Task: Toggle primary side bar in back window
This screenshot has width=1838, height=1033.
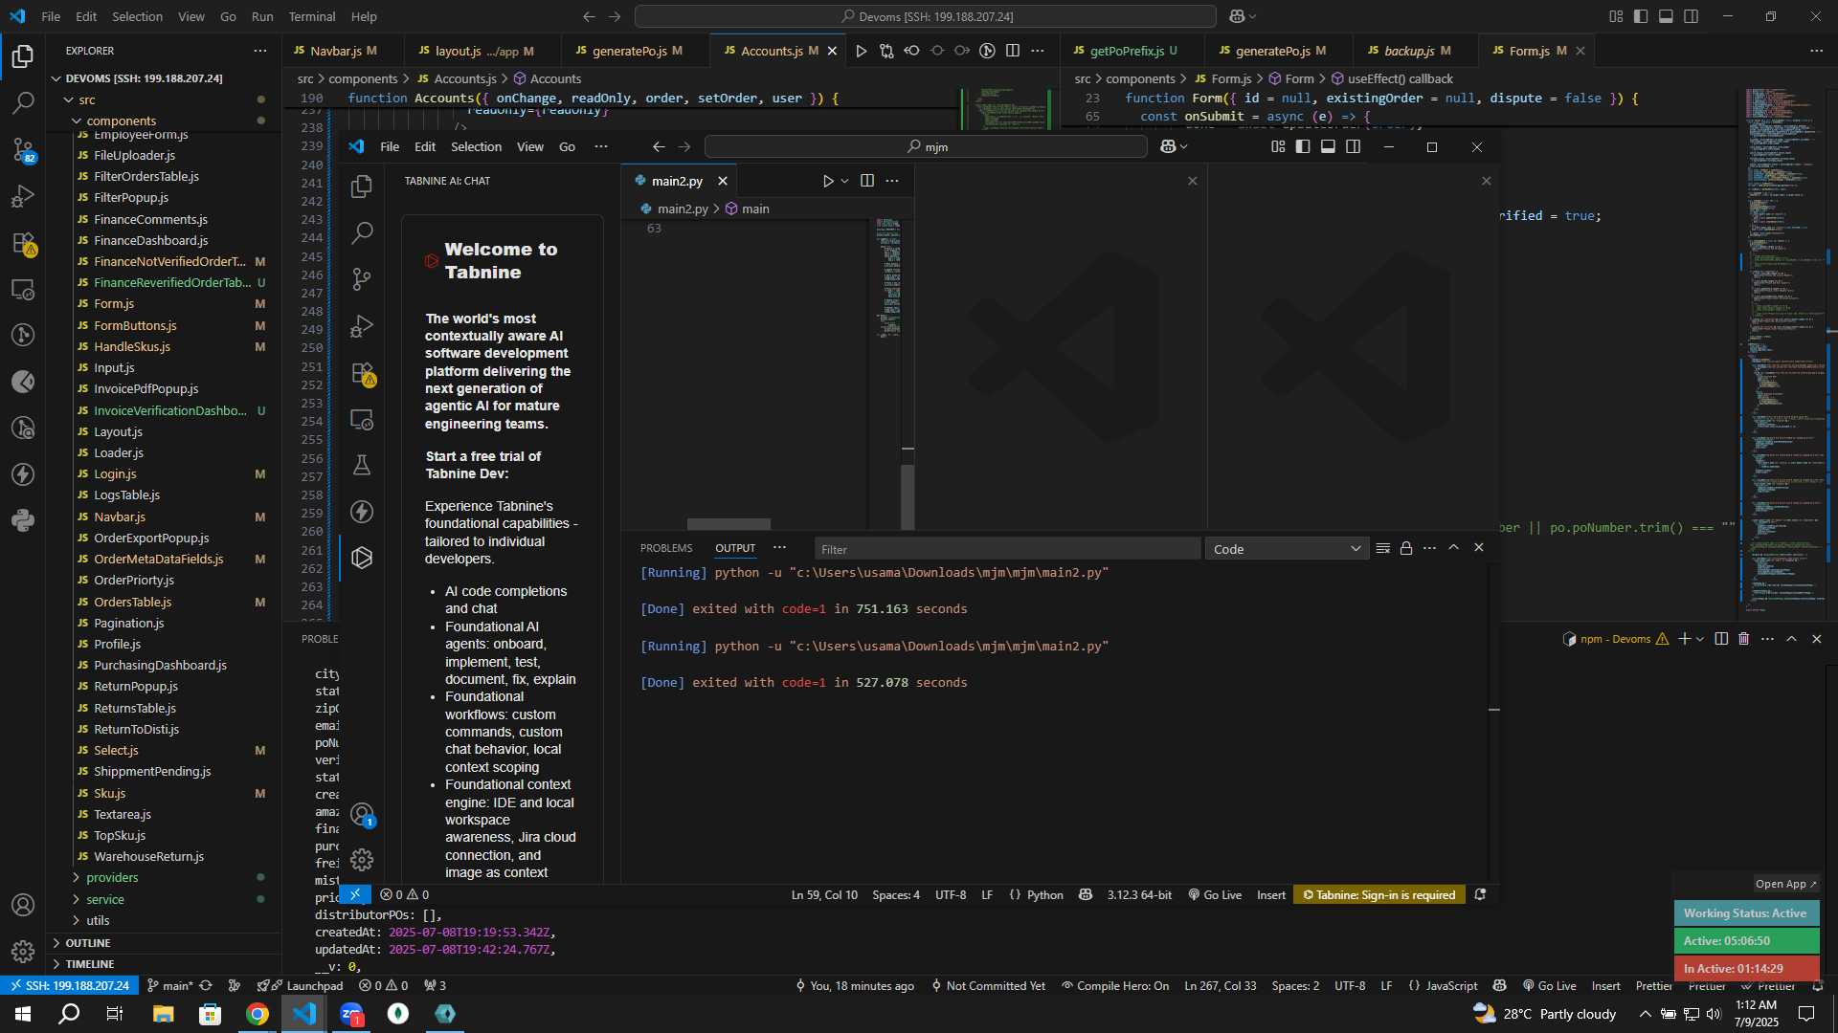Action: 1641,16
